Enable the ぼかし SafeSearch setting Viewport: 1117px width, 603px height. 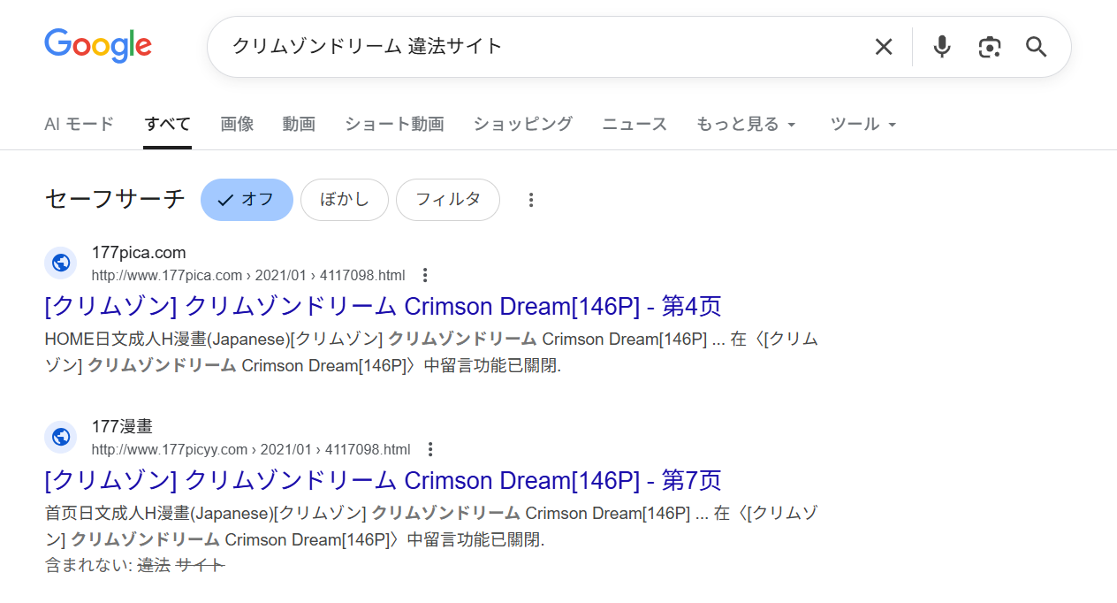pos(344,200)
